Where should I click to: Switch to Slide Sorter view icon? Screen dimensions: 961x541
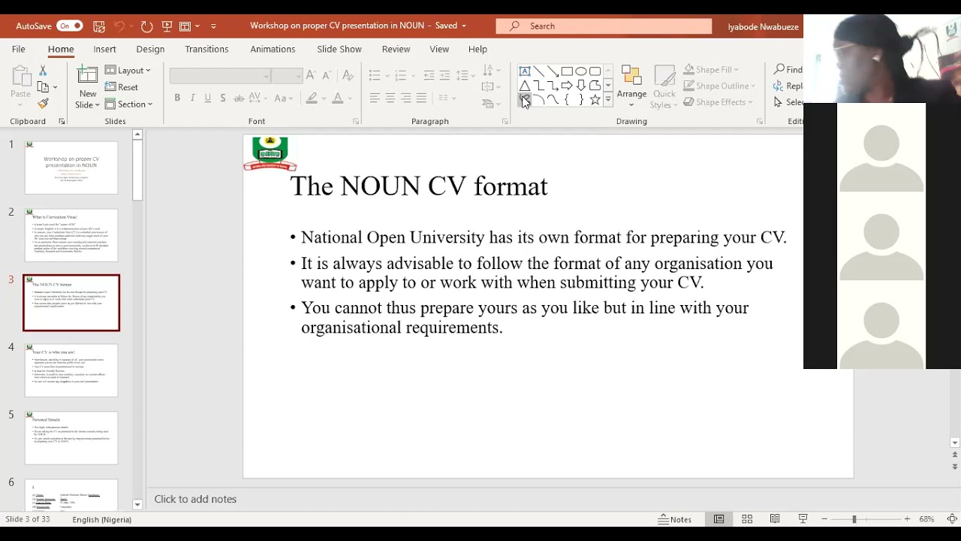click(747, 519)
